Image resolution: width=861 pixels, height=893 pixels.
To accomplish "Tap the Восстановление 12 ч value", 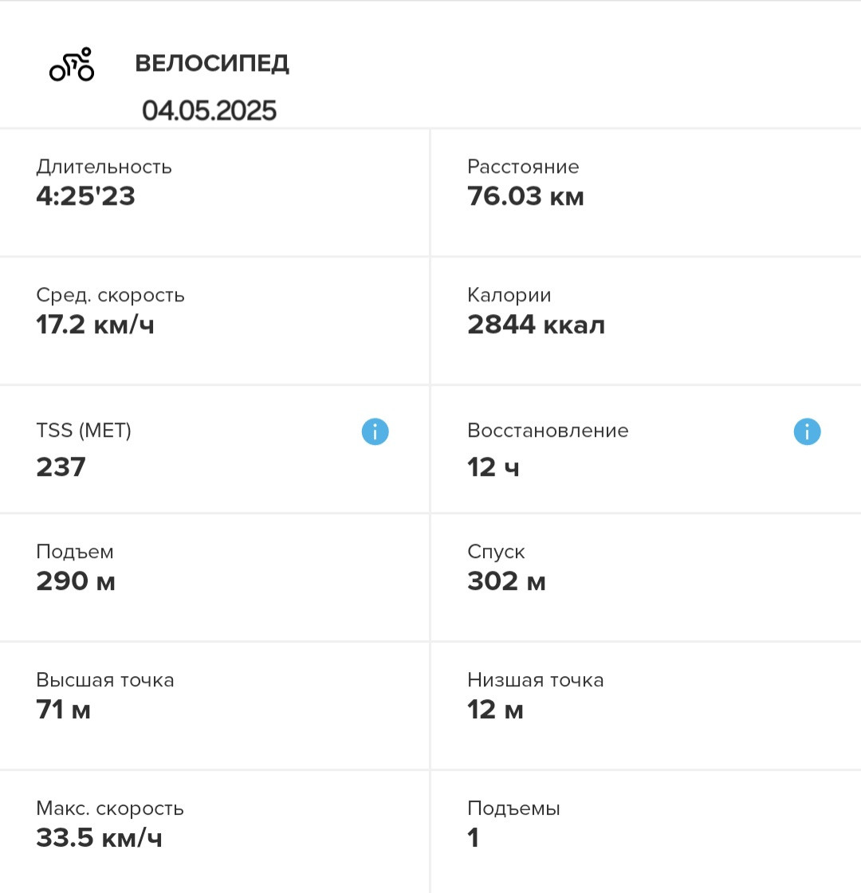I will (493, 467).
